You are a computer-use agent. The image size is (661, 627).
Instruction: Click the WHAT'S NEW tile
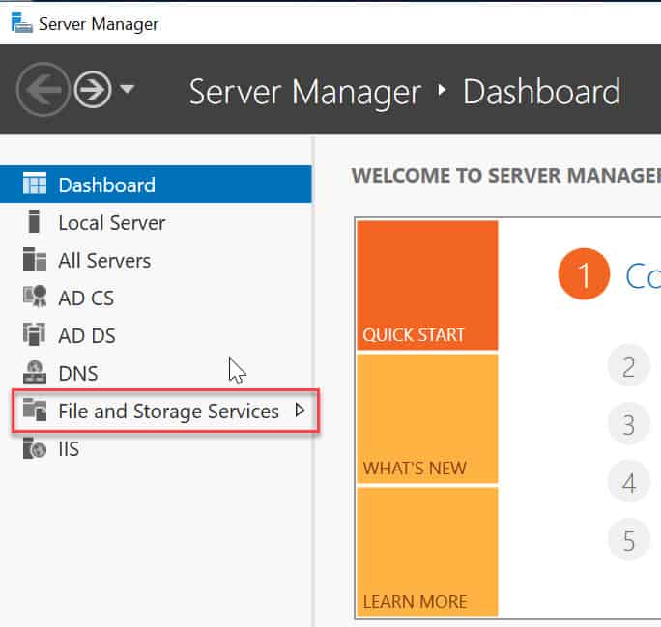pos(427,418)
